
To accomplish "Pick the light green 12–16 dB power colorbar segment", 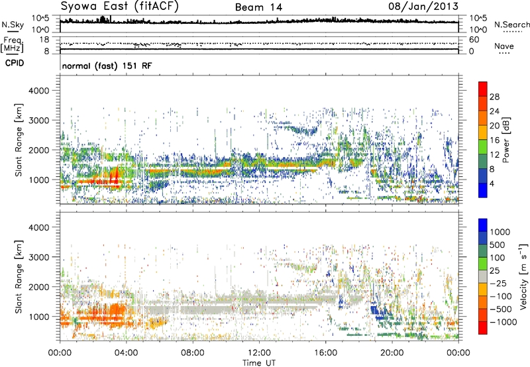I will [x=483, y=147].
